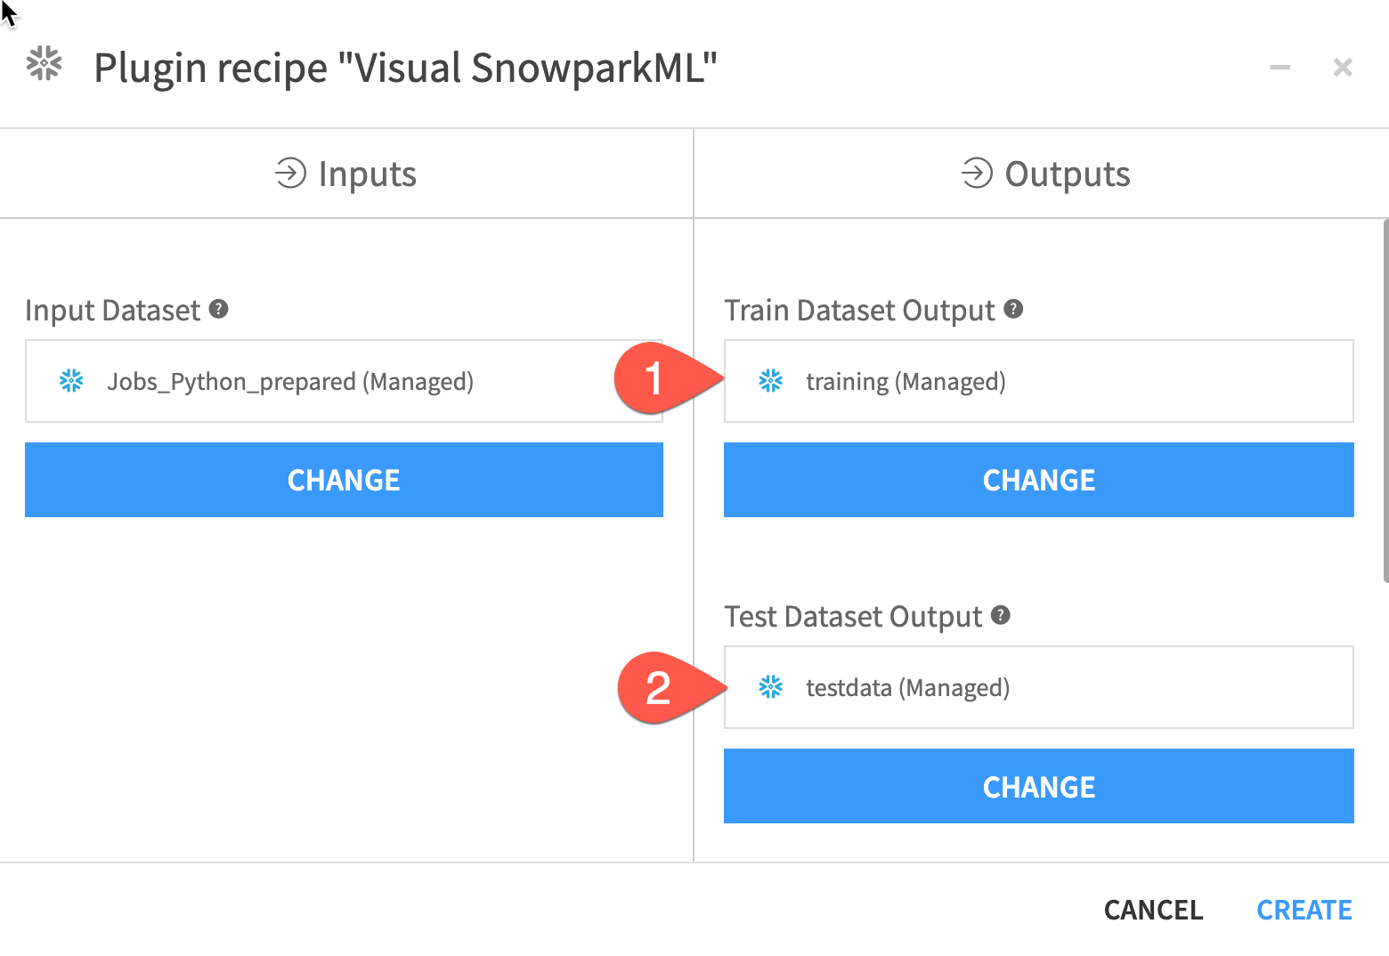
Task: Change the Train Dataset Output
Action: pyautogui.click(x=1038, y=480)
